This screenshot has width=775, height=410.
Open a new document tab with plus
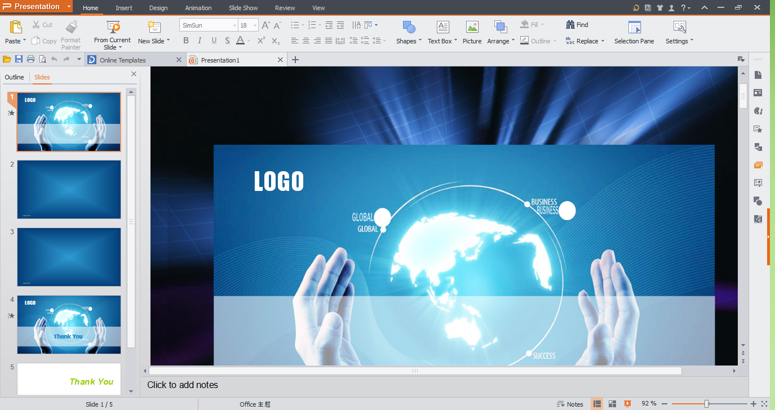[x=295, y=60]
